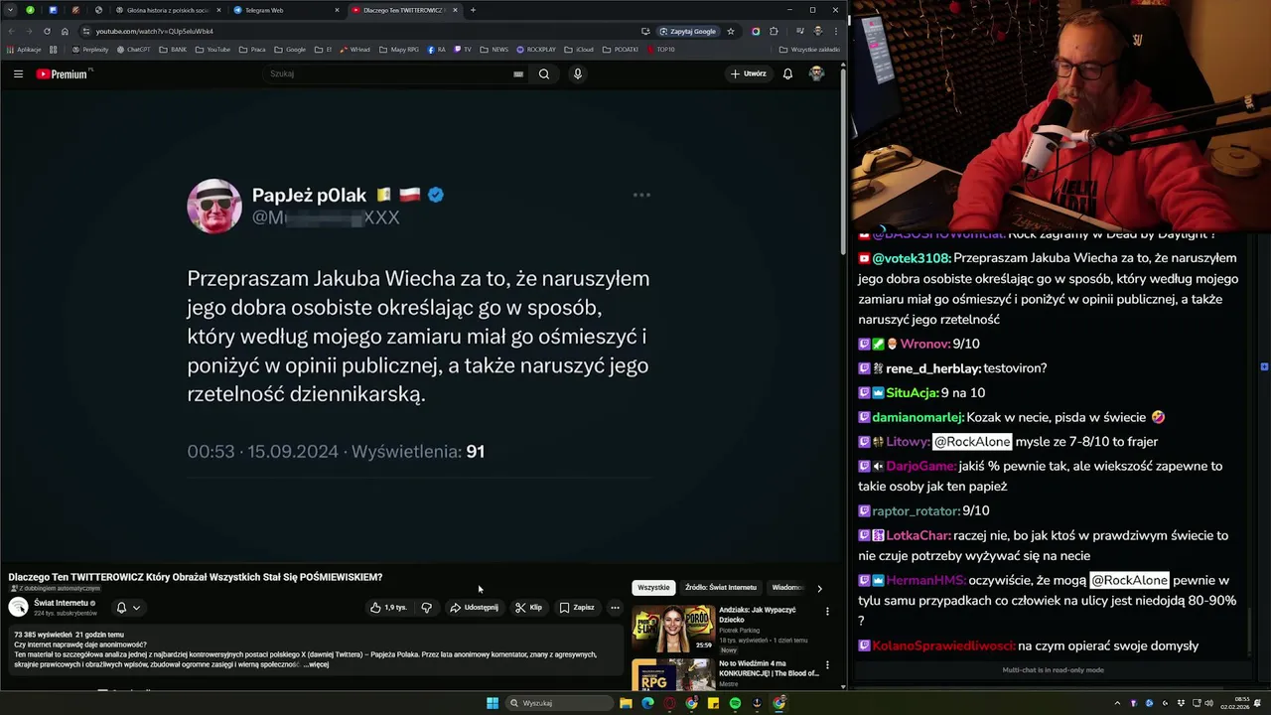
Task: Open the Mapy RPG bookmarks folder
Action: 399,49
